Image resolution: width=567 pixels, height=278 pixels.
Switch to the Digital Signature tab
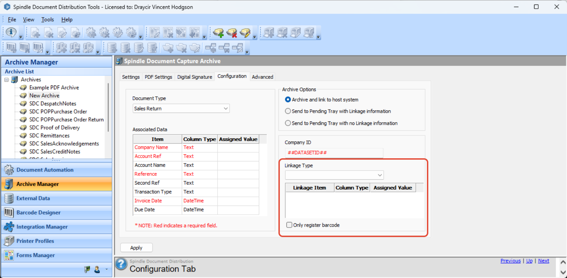click(x=195, y=77)
